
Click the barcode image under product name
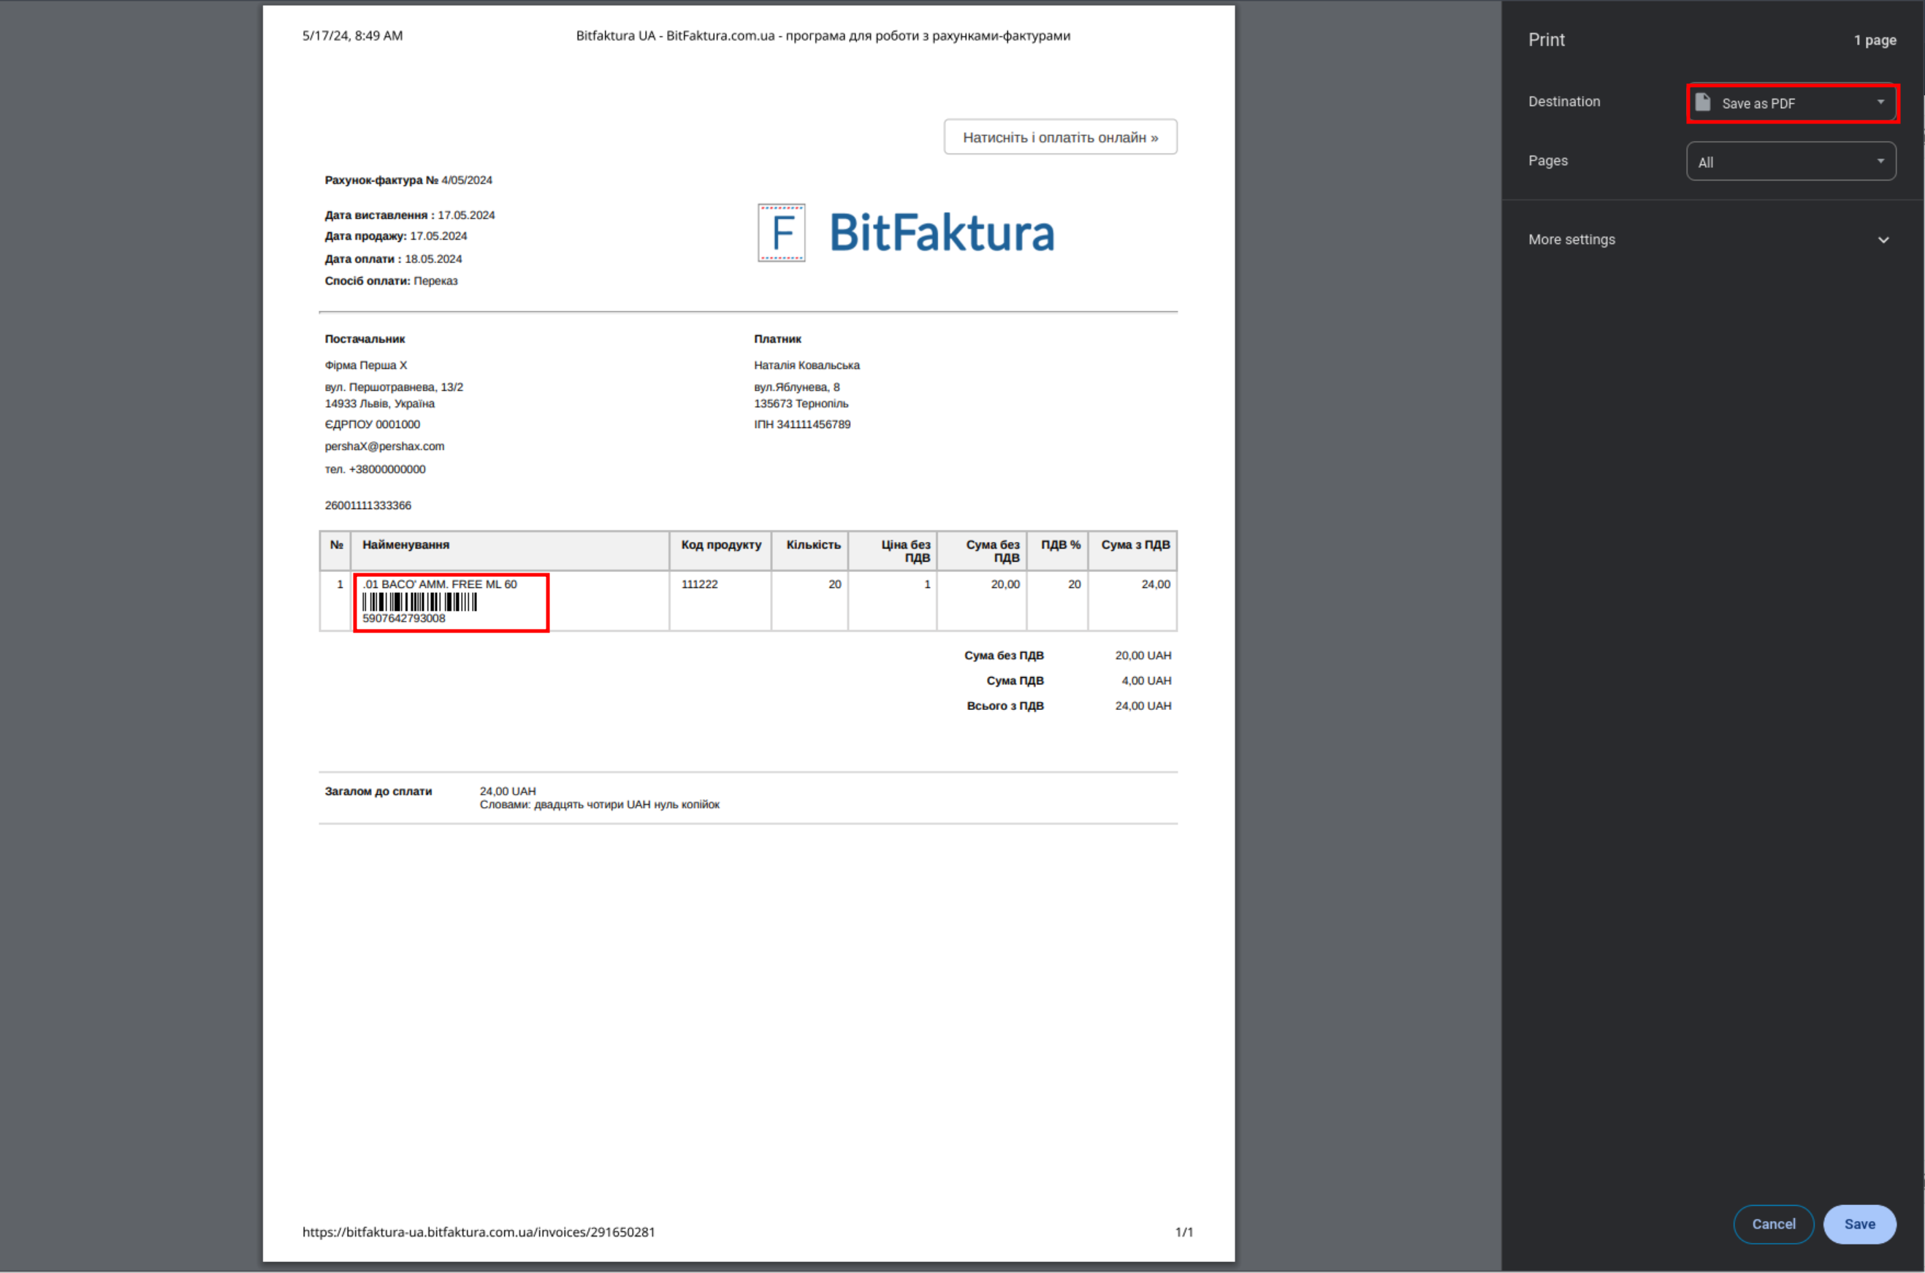coord(419,602)
